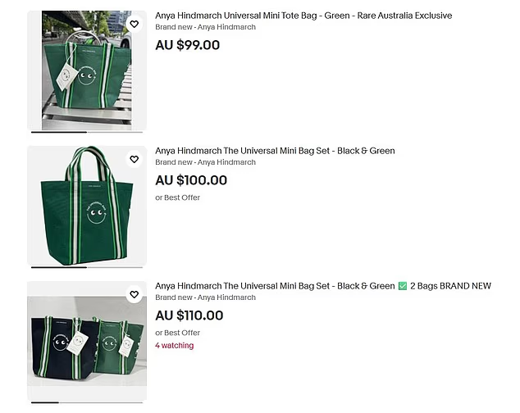This screenshot has width=520, height=413.
Task: Click image progress bar under second thumbnail
Action: [86, 267]
